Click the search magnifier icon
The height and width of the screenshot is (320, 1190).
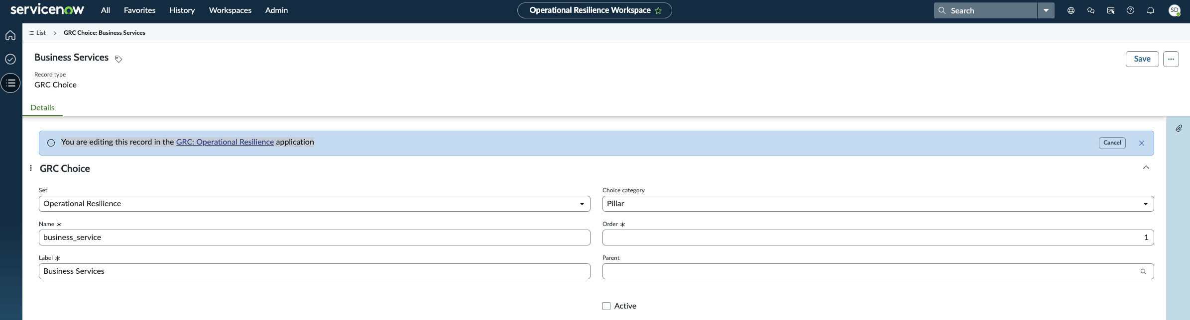pyautogui.click(x=942, y=10)
